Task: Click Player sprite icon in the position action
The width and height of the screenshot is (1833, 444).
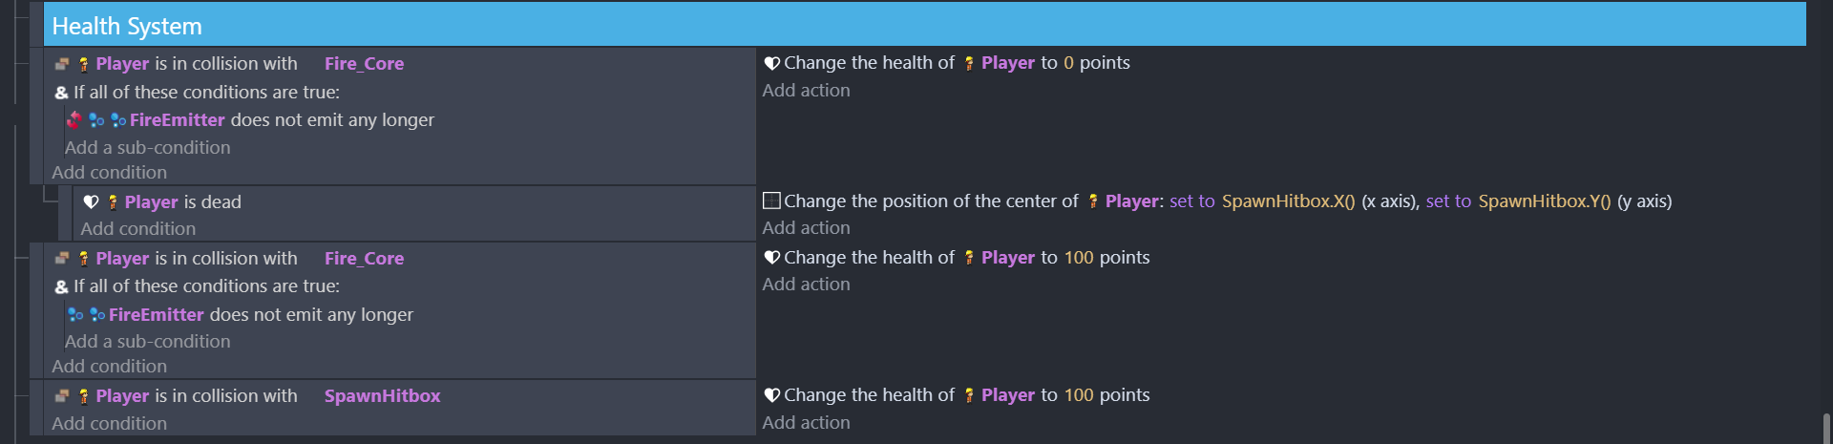Action: [x=1093, y=201]
